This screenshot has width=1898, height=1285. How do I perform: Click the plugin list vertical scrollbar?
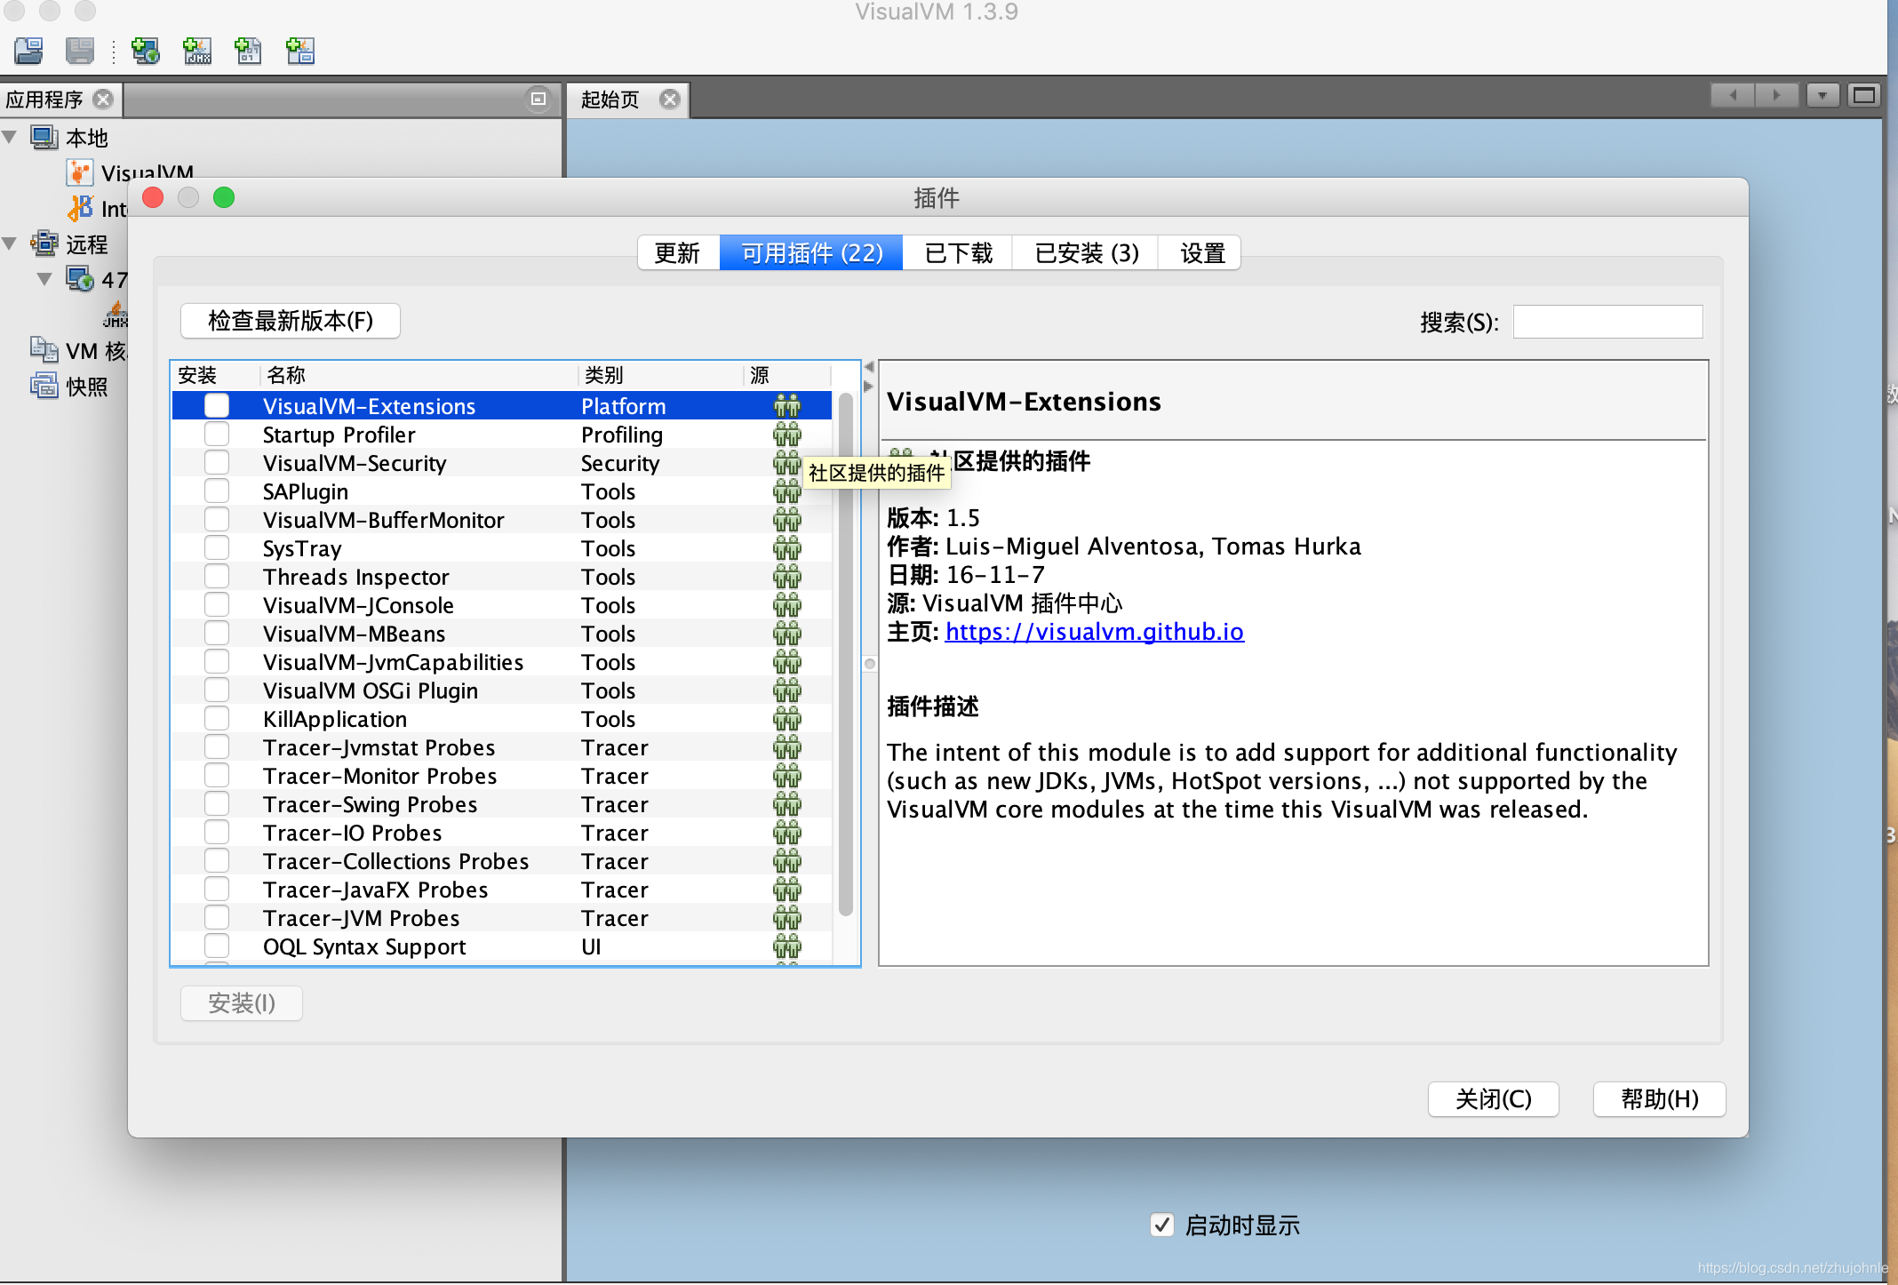point(846,653)
